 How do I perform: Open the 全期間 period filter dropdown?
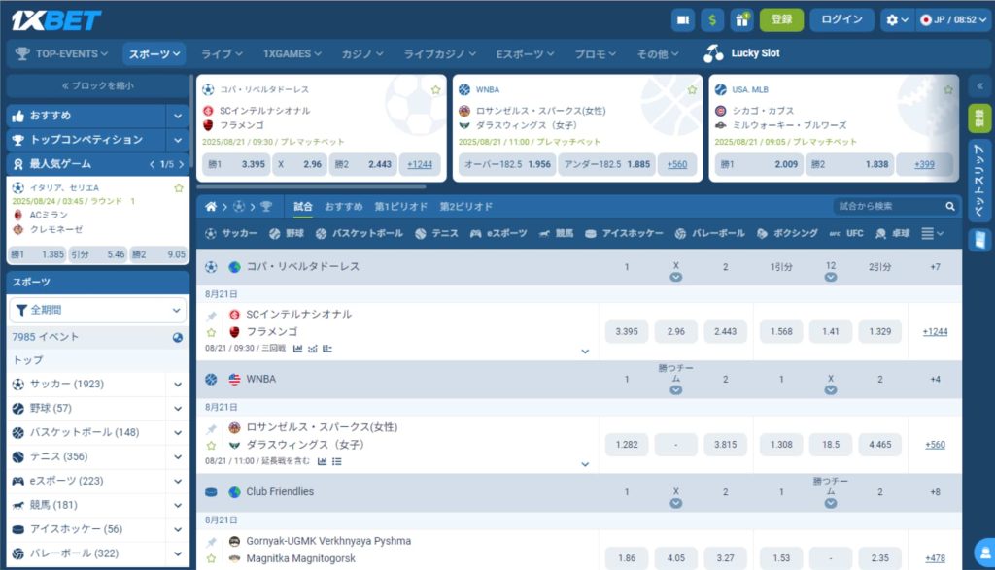pos(98,310)
